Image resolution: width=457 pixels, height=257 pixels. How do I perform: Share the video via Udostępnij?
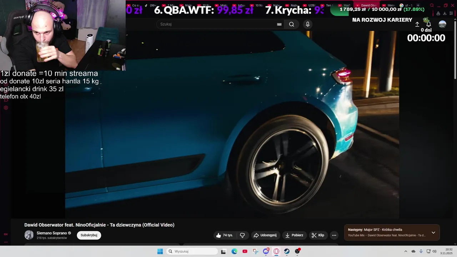(x=265, y=235)
